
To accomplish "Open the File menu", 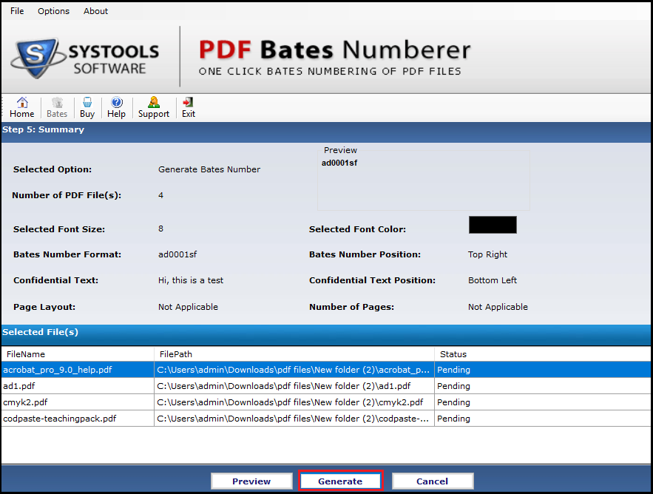I will tap(17, 11).
